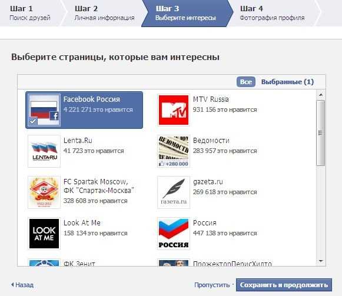Click the scrollbar up arrow
This screenshot has height=296, width=342.
point(321,95)
